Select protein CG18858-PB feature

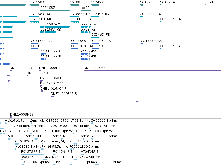tap(75, 44)
